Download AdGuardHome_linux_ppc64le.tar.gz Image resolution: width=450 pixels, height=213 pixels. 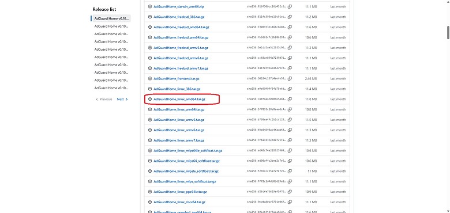(x=180, y=192)
